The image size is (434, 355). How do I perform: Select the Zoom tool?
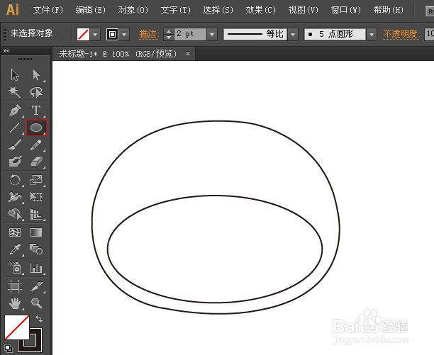click(36, 303)
